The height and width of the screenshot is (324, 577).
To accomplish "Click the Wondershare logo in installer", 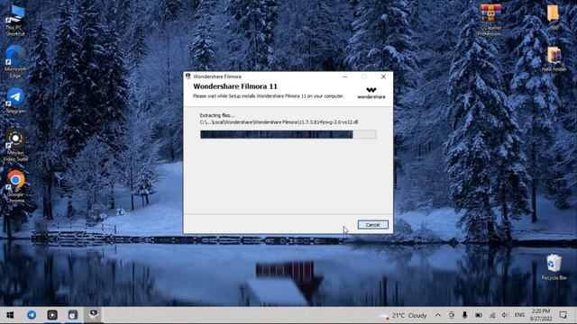I will click(371, 93).
